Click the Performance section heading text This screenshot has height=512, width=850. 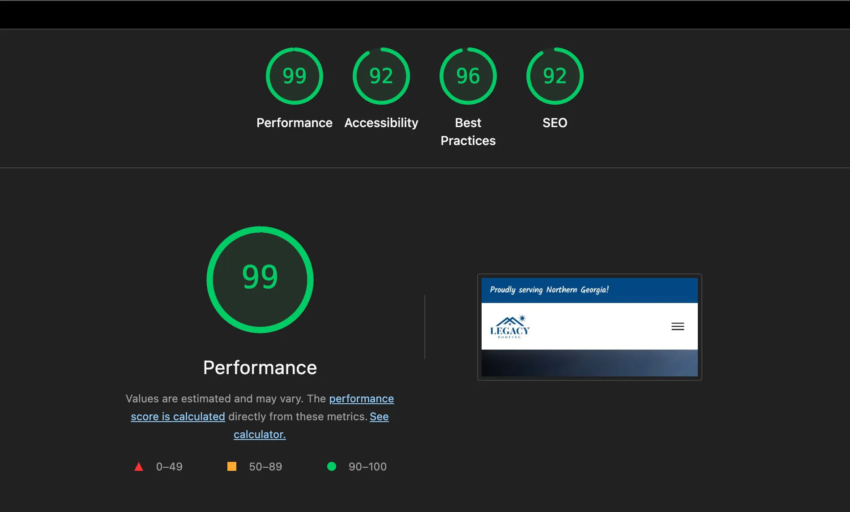pos(260,367)
